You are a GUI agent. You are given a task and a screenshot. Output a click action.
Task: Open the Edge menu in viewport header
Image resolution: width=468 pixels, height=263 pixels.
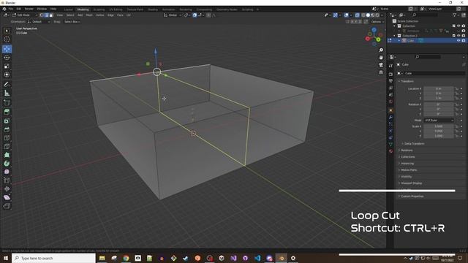coord(110,15)
